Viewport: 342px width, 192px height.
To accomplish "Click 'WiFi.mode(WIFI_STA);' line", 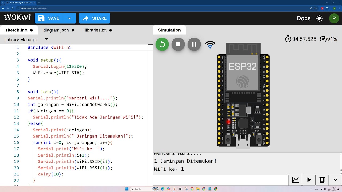I will pyautogui.click(x=59, y=73).
